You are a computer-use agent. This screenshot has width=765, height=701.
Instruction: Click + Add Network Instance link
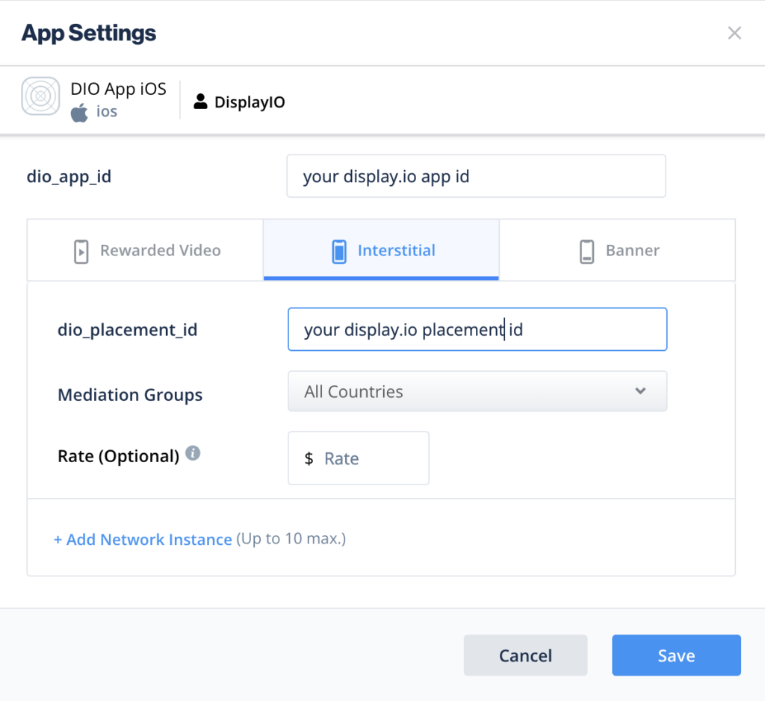point(143,540)
